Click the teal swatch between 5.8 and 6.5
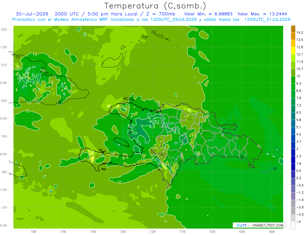The image size is (305, 235). [293, 116]
